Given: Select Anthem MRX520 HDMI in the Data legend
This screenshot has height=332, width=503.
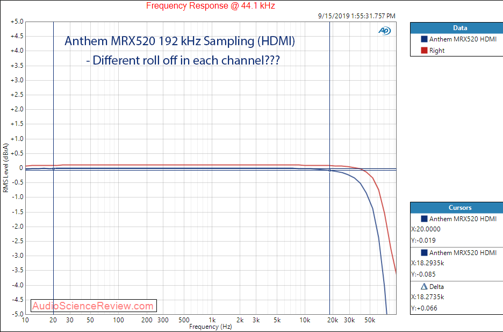Looking at the screenshot, I should (x=463, y=39).
